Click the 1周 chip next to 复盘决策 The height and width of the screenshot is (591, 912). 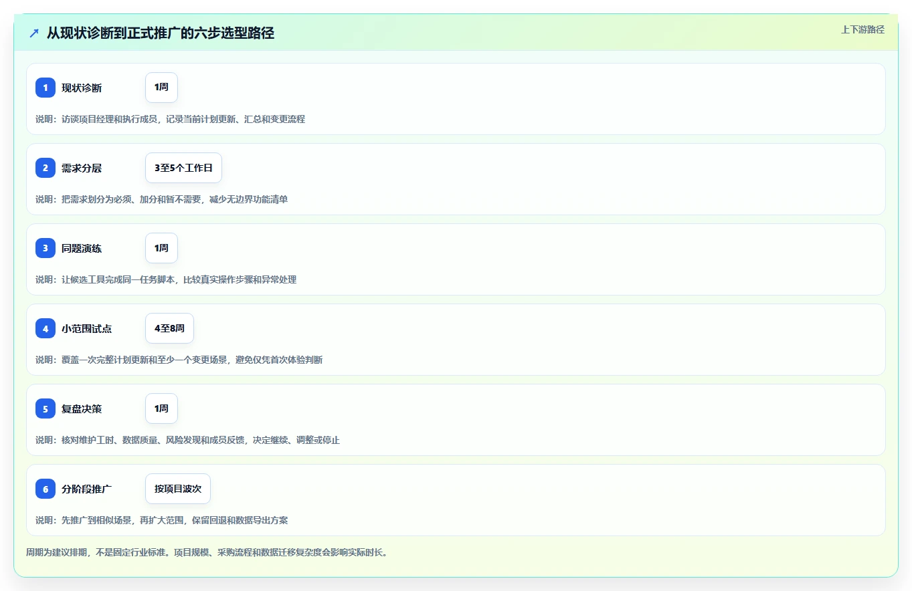pos(161,408)
